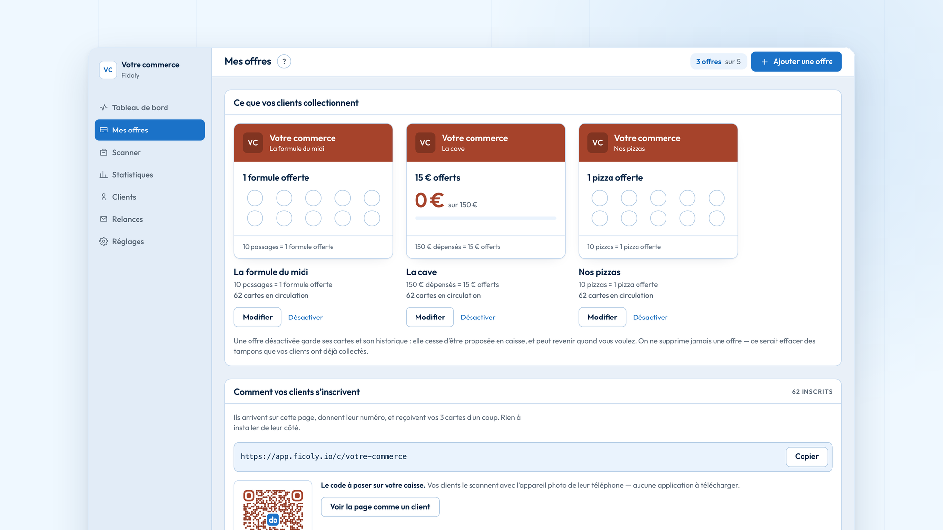Open Tableau de bord page

(x=150, y=107)
